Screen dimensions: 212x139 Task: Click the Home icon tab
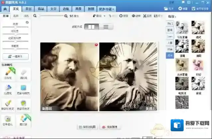(x=5, y=9)
